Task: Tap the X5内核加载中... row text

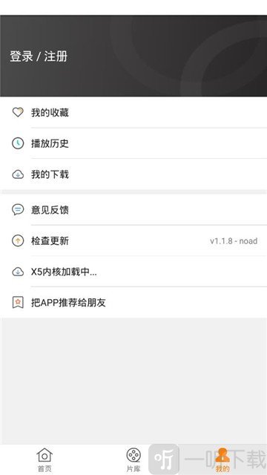Action: (x=64, y=272)
